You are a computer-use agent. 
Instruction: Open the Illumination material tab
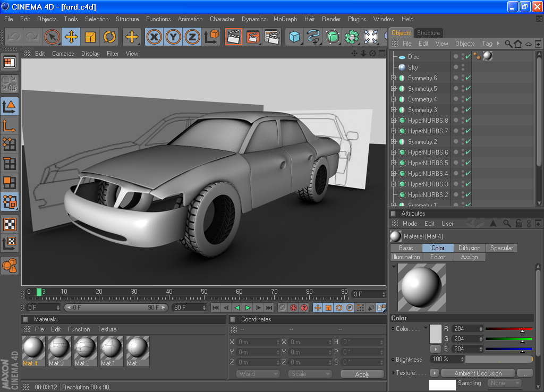click(406, 257)
